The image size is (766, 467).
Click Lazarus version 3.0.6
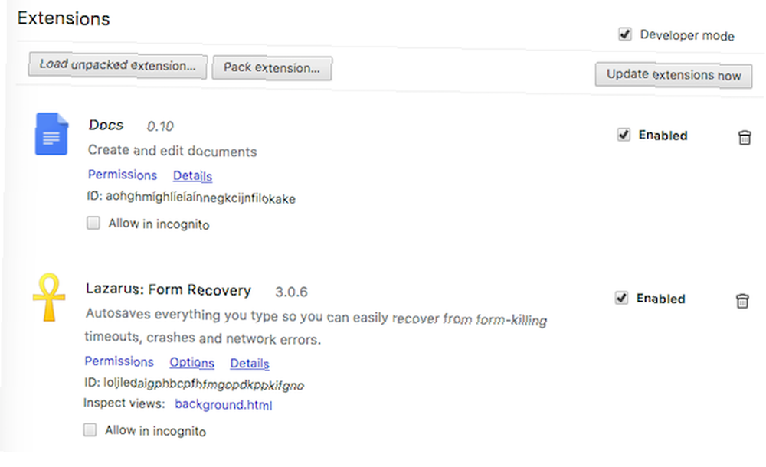[291, 292]
